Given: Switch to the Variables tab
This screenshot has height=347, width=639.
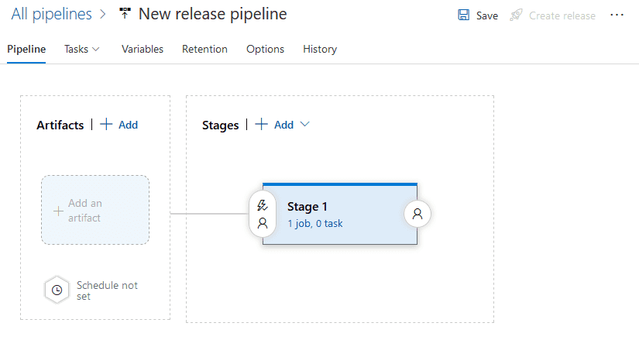Looking at the screenshot, I should (143, 49).
